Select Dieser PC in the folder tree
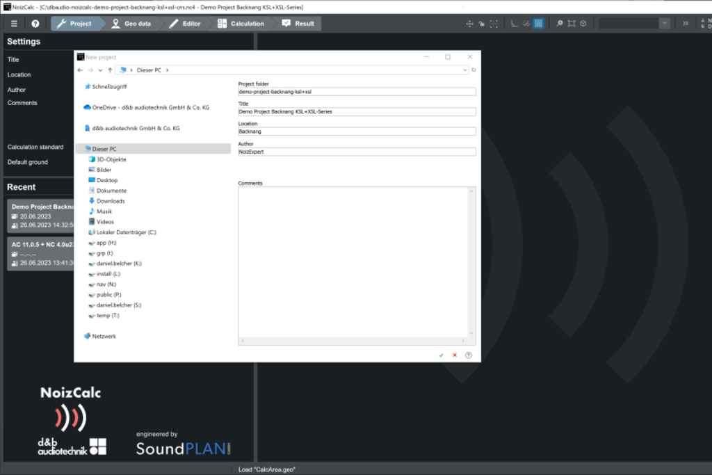The image size is (712, 475). (154, 149)
